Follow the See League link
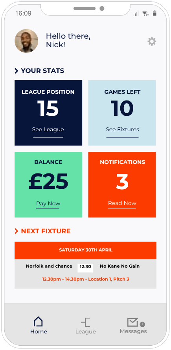 pyautogui.click(x=48, y=129)
